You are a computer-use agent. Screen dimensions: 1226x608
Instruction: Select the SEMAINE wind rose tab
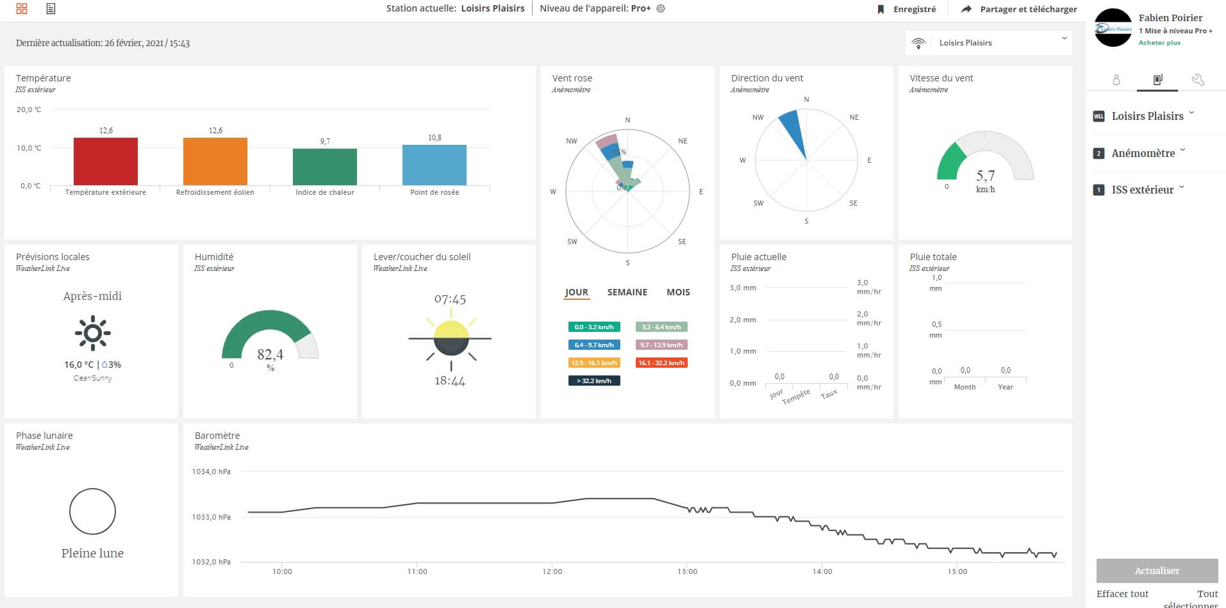click(x=627, y=292)
